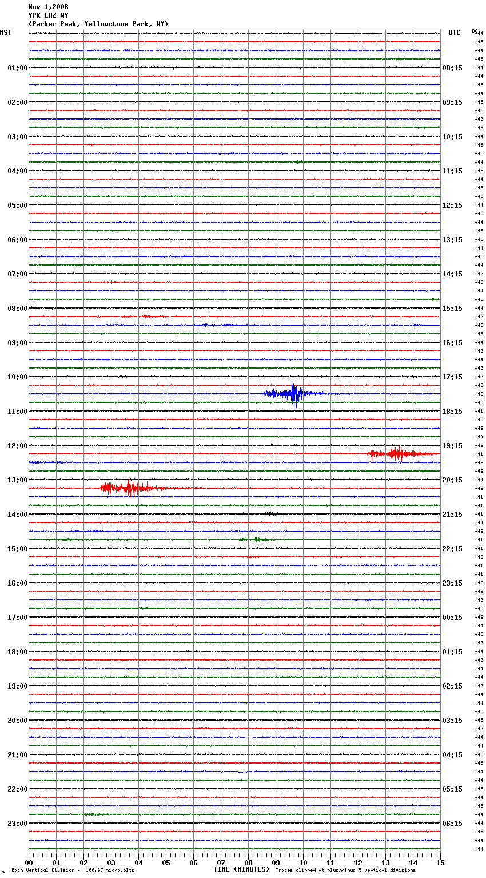Click the MST label '06:00'

pyautogui.click(x=18, y=240)
